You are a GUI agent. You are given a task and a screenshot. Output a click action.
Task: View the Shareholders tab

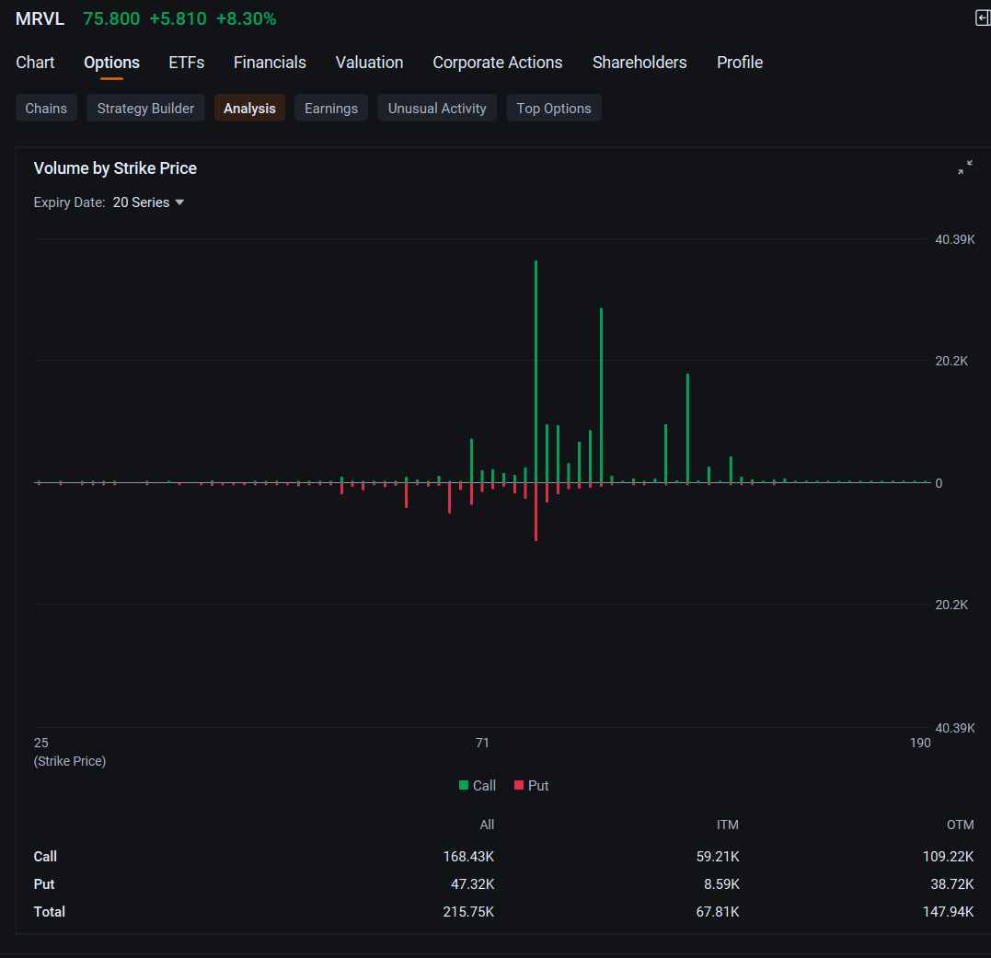pos(640,63)
